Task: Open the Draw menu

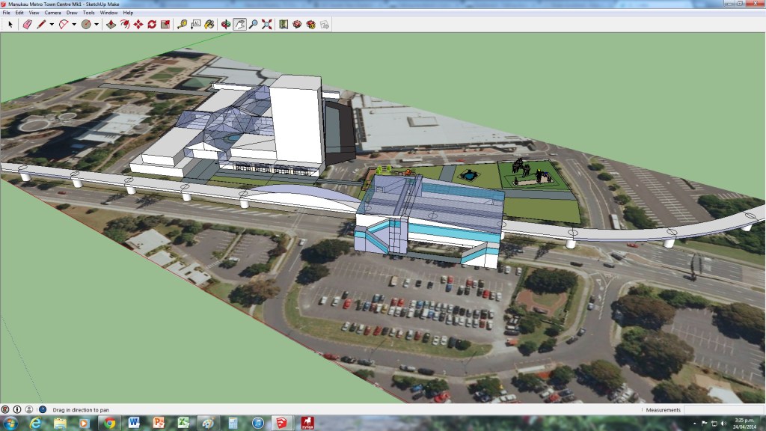Action: click(72, 13)
